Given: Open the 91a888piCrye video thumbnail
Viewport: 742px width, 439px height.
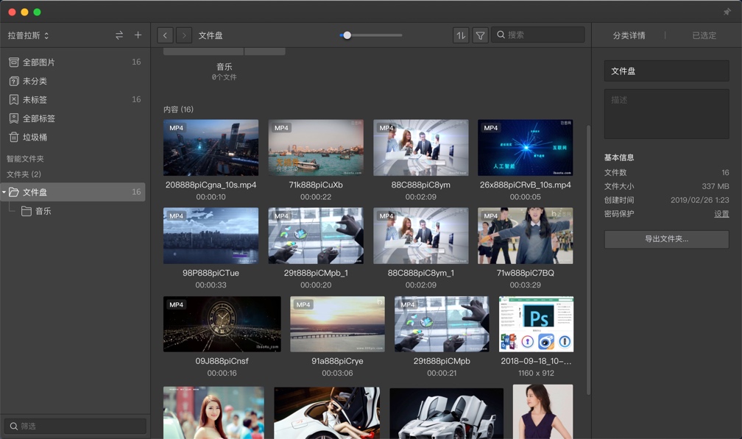Looking at the screenshot, I should pos(337,324).
